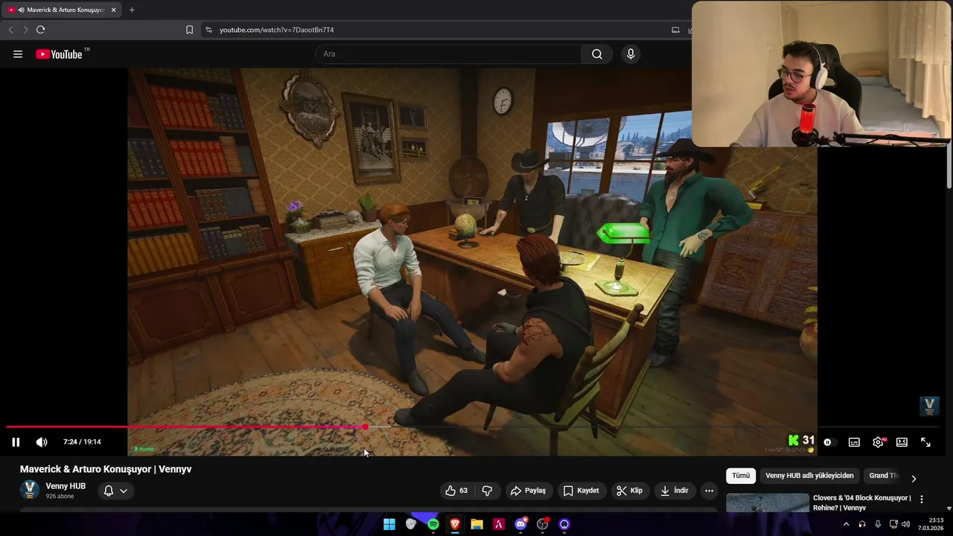
Task: Open Clovers & '04 Block Konuşuyor title link
Action: (861, 502)
